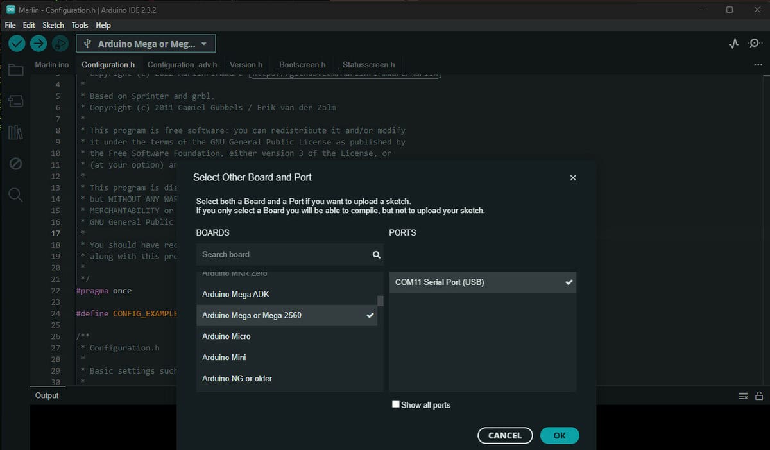The height and width of the screenshot is (450, 770).
Task: Switch to the Version.h tab
Action: pos(246,65)
